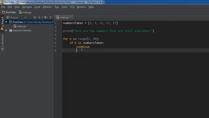Viewport: 209px width, 118px height.
Task: Open the Navigate menu
Action: tap(27, 7)
